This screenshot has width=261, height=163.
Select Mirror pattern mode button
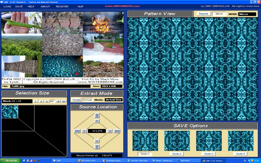(219, 14)
